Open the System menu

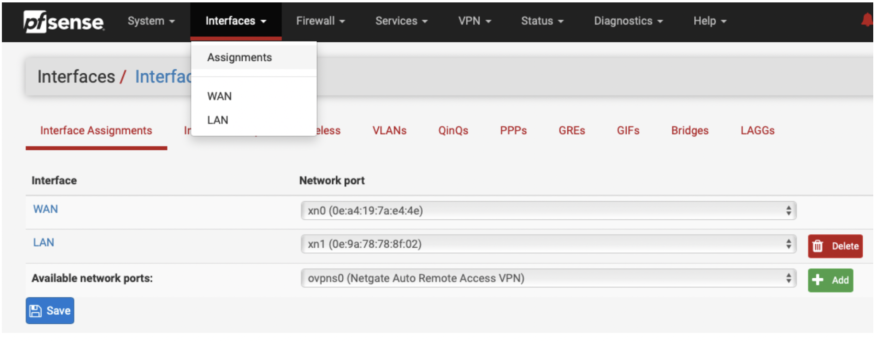[x=151, y=21]
